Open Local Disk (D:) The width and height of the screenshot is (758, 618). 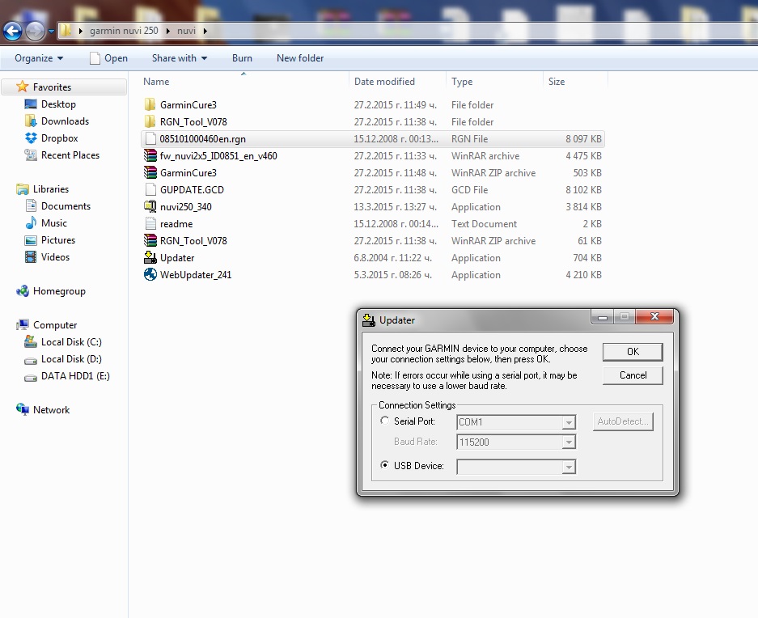(x=71, y=359)
